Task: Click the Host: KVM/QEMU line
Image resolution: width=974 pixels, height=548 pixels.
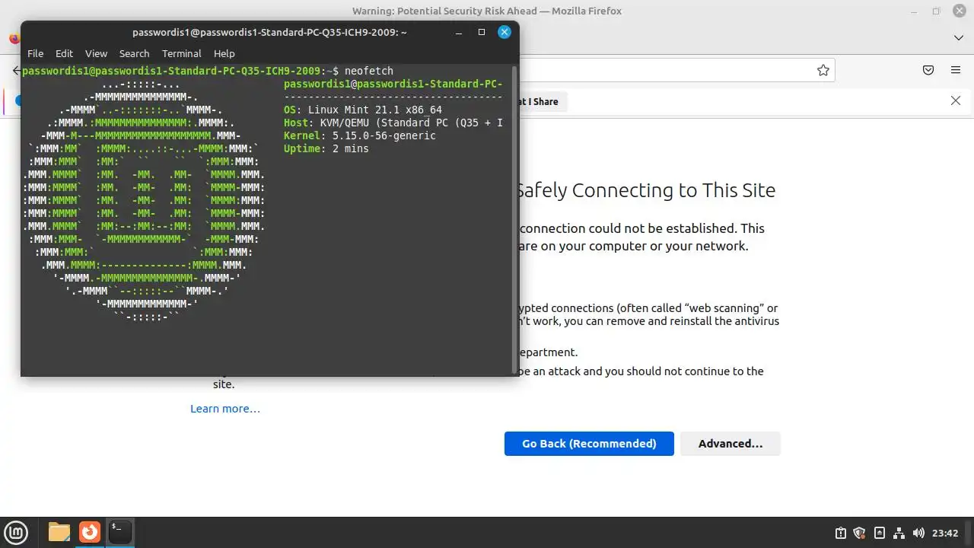Action: [393, 123]
